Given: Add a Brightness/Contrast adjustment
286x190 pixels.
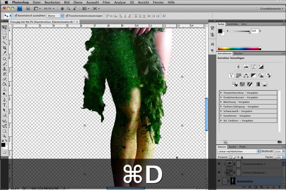Looking at the screenshot, I should [x=239, y=67].
